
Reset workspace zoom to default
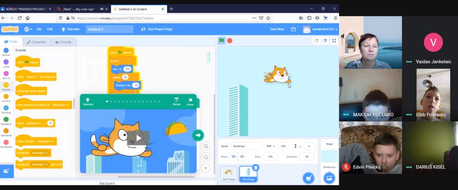[x=206, y=168]
